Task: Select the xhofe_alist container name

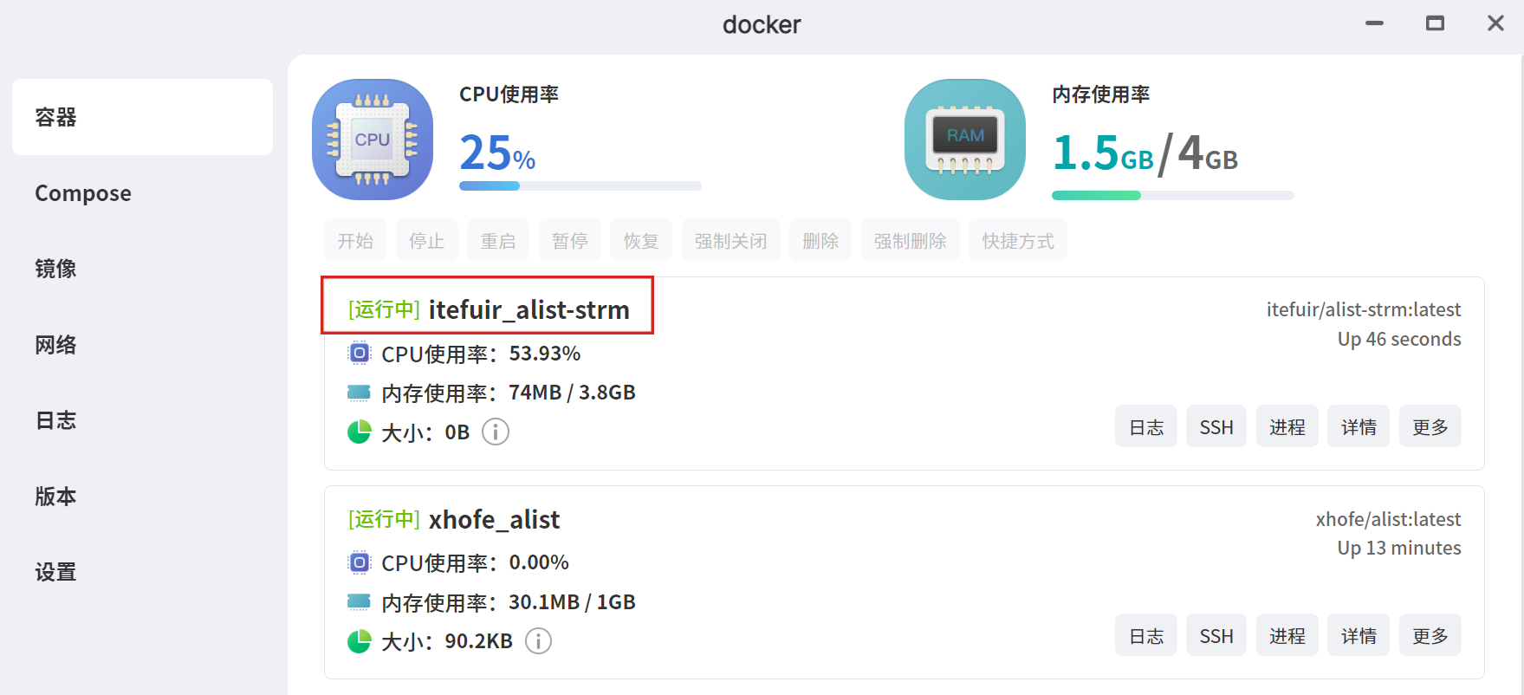Action: point(494,520)
